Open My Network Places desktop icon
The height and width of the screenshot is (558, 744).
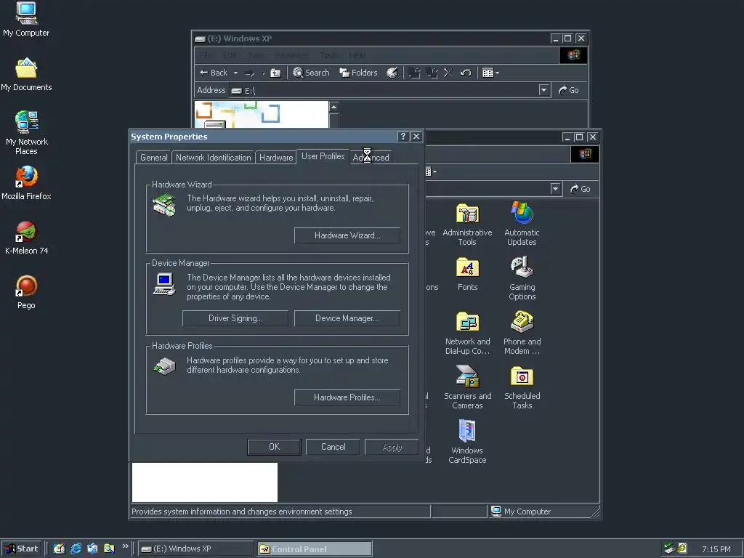tap(26, 133)
